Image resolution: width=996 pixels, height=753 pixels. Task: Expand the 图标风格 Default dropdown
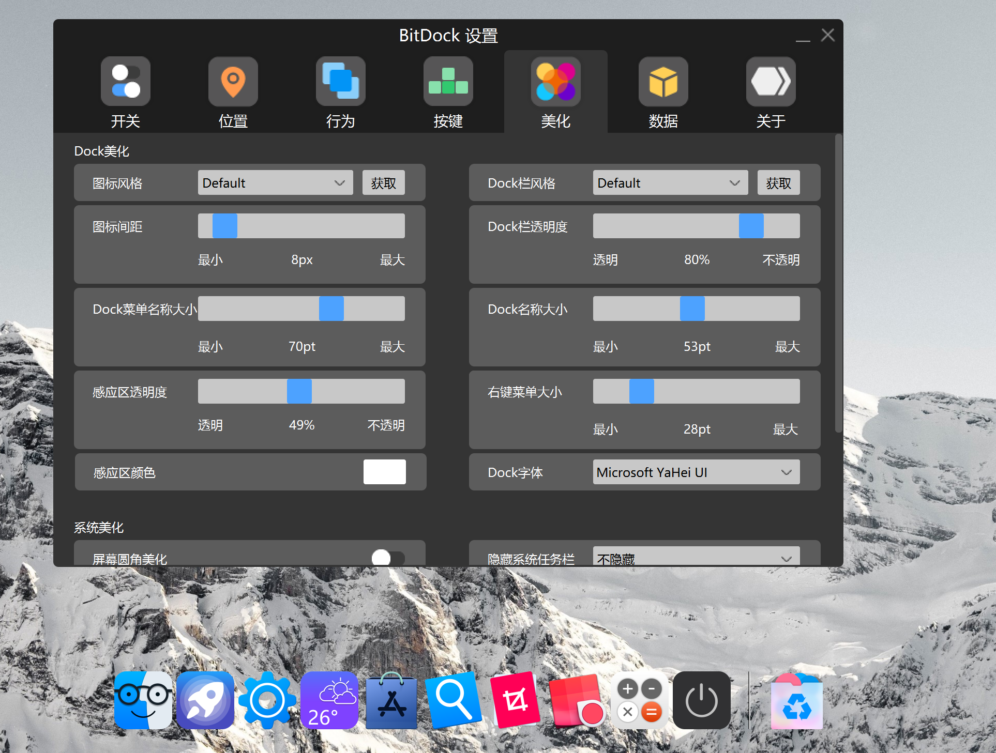pyautogui.click(x=275, y=182)
